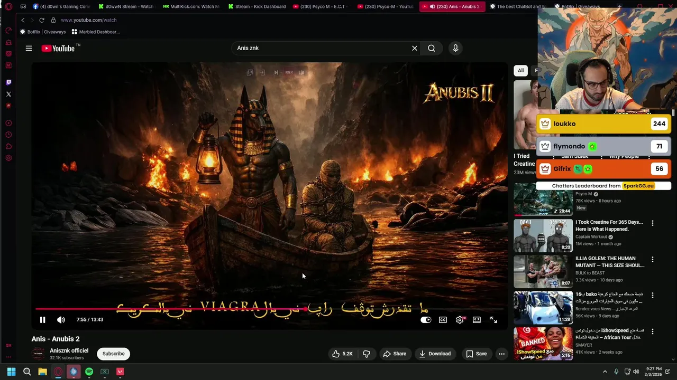Image resolution: width=677 pixels, height=380 pixels.
Task: Open options for the bako 16 video
Action: [652, 295]
